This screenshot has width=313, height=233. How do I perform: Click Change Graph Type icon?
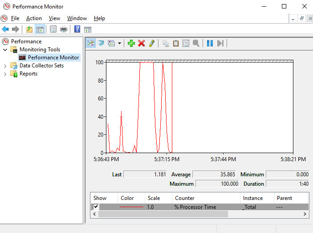click(x=111, y=43)
